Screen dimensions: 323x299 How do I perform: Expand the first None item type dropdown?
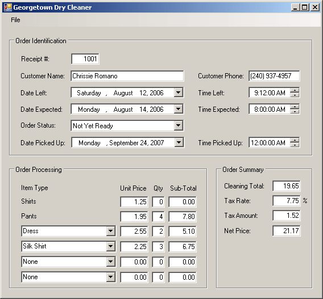(x=111, y=262)
